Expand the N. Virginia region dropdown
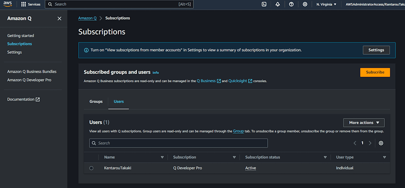405x188 pixels. pos(326,4)
